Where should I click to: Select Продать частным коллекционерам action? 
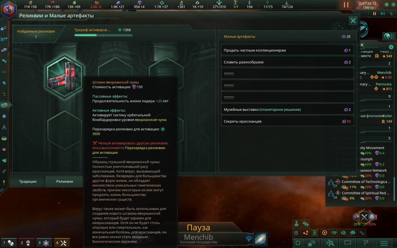tap(287, 50)
